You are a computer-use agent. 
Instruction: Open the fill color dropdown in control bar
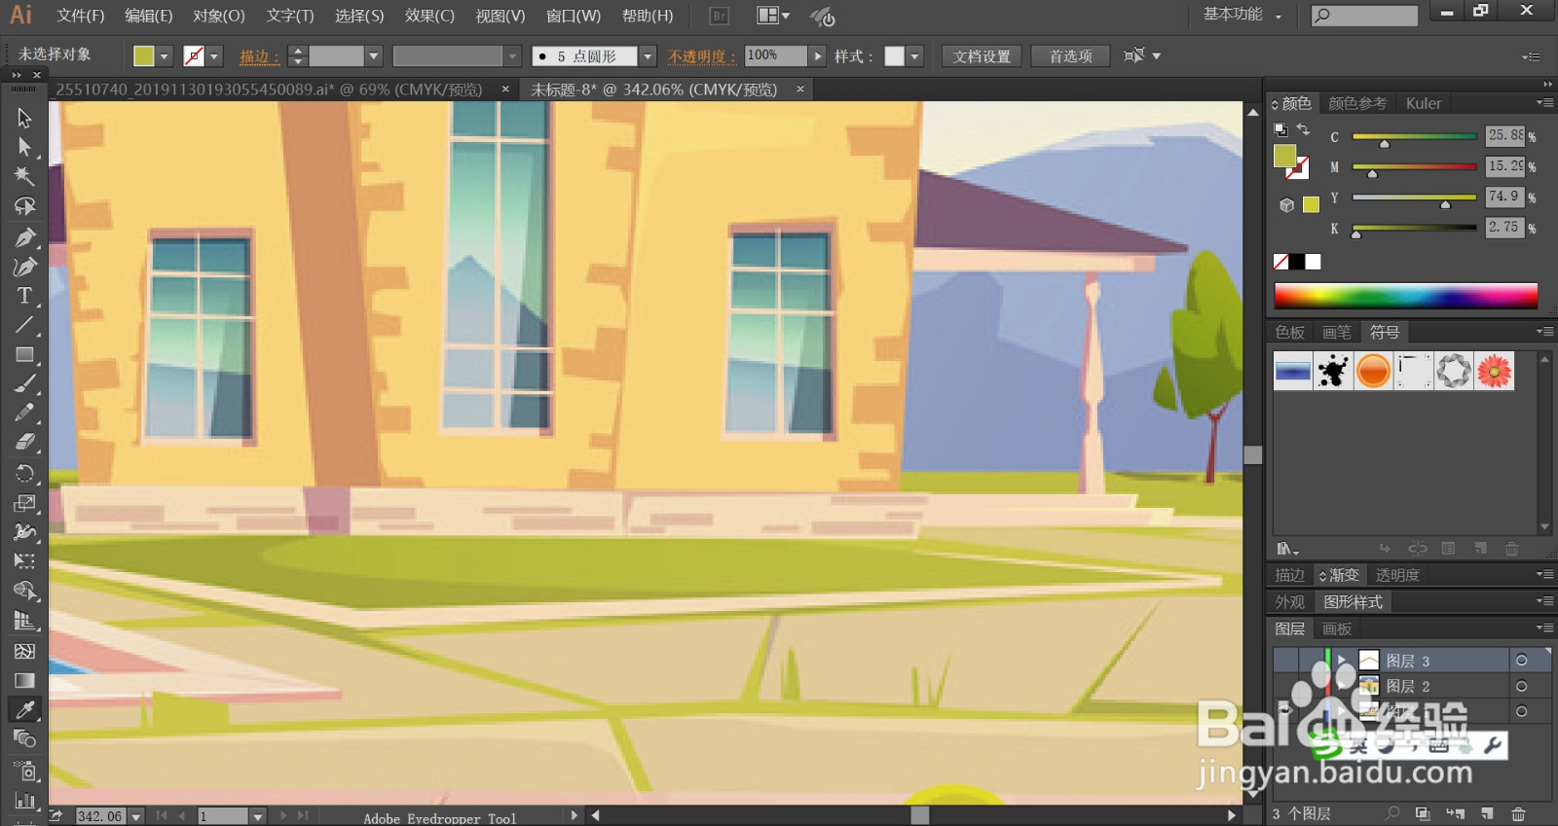pyautogui.click(x=164, y=56)
